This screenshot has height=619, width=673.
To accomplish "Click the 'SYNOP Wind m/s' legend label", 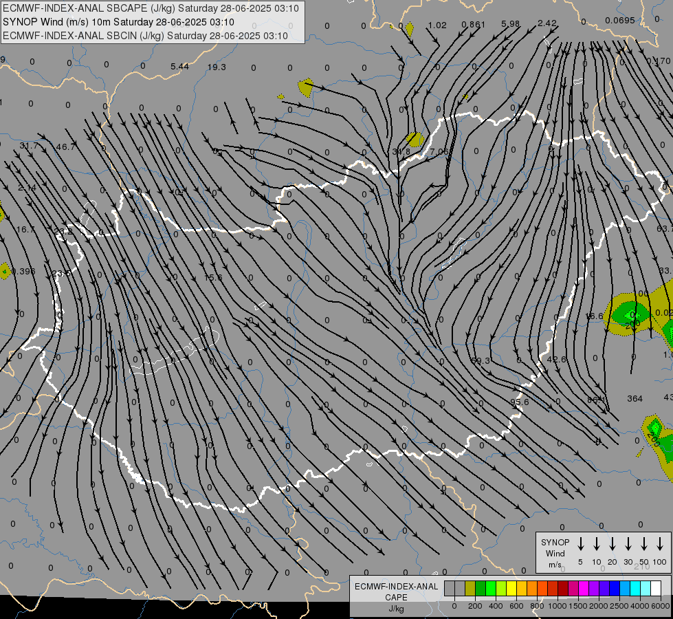I will click(x=555, y=553).
